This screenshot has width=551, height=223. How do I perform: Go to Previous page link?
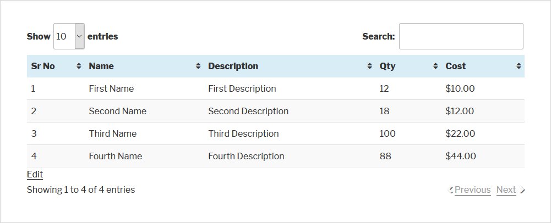472,190
